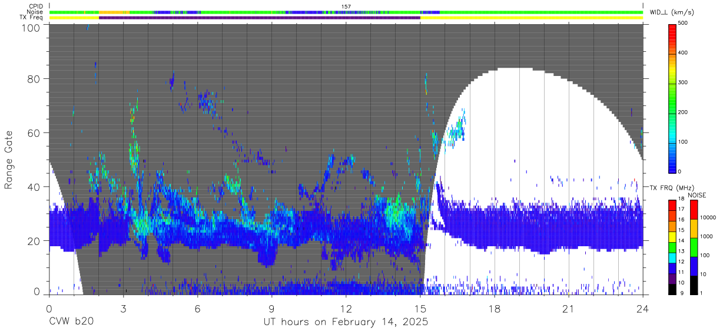Click the '100' tick on the Range Gate axis
This screenshot has width=723, height=334.
pos(31,27)
